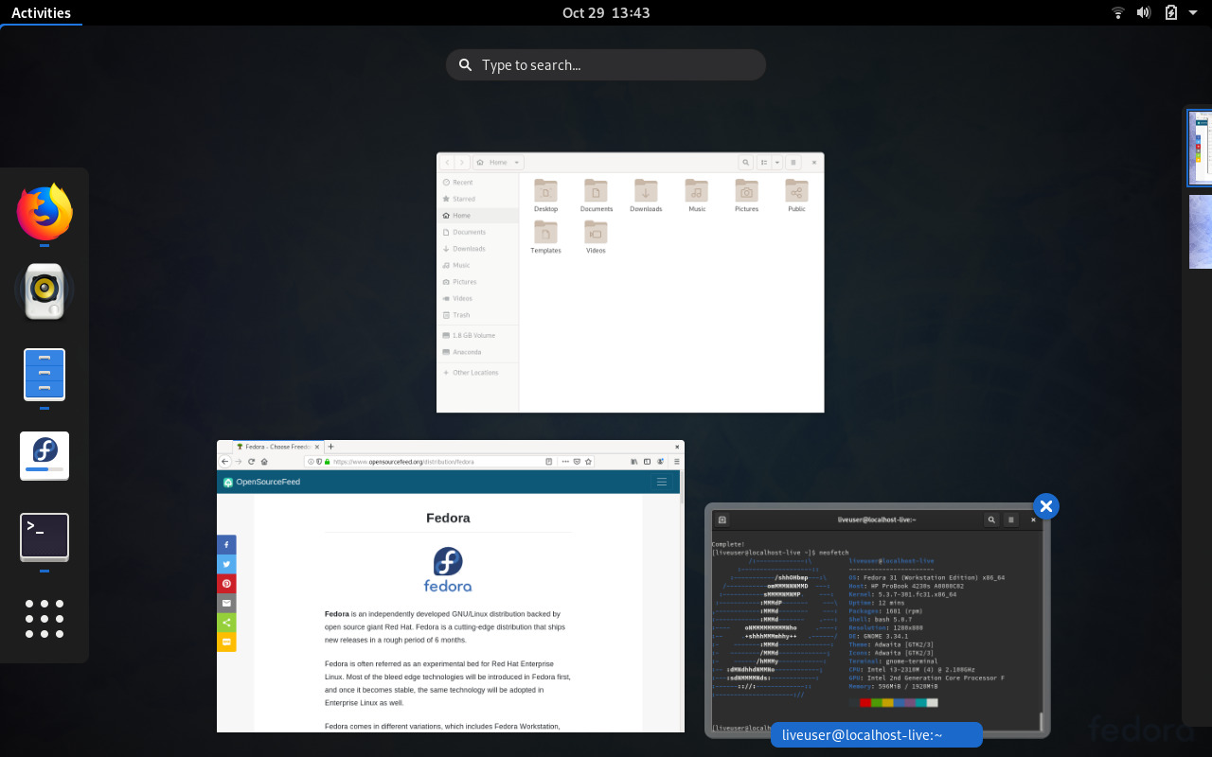Open the Home path dropdown in Files
Viewport: 1212px width, 757px height.
tap(498, 163)
